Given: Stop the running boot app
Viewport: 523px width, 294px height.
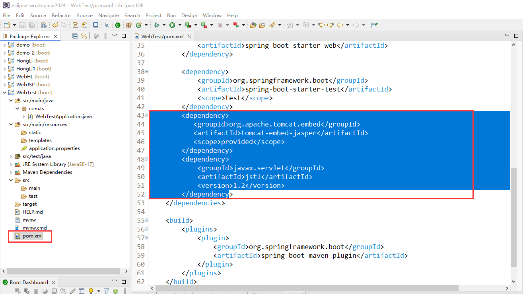Looking at the screenshot, I should (35, 290).
